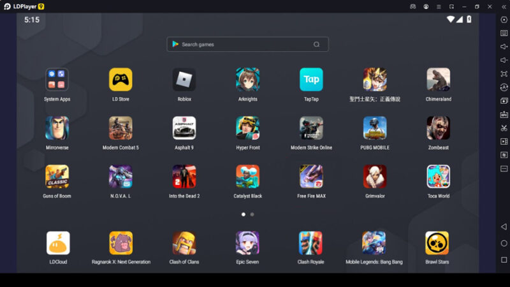Launch Mobile Legends: Bang Bang
This screenshot has height=287, width=510.
click(x=374, y=243)
